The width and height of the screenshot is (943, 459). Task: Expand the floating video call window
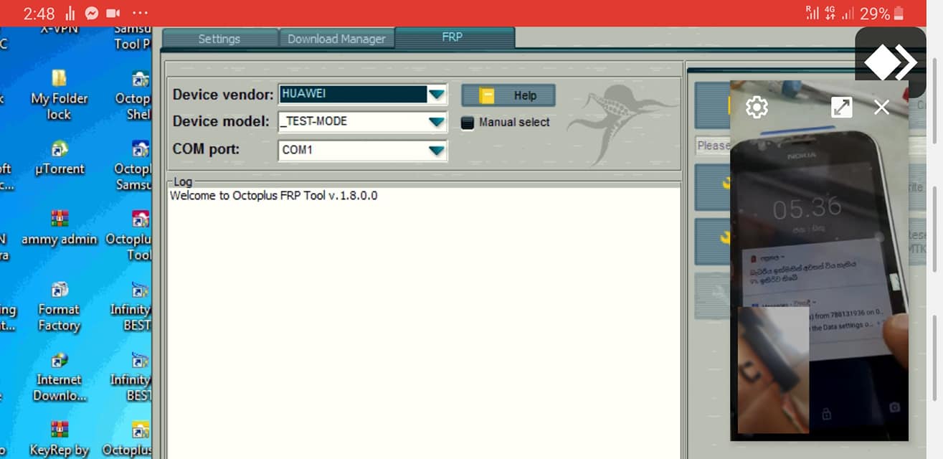click(x=841, y=108)
